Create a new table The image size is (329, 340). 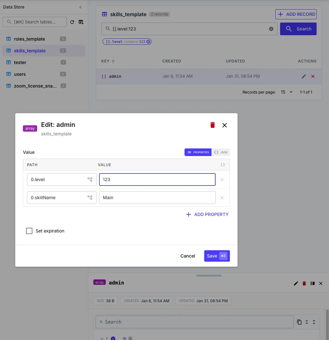81,22
